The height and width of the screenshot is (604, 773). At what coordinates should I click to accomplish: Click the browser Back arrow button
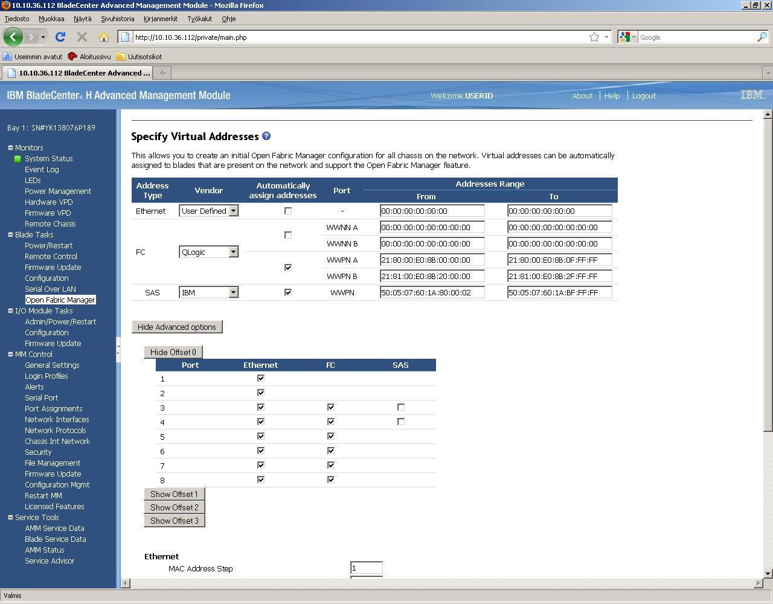coord(13,37)
